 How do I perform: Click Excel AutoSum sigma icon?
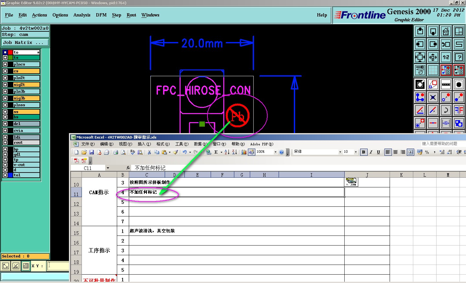click(x=216, y=152)
